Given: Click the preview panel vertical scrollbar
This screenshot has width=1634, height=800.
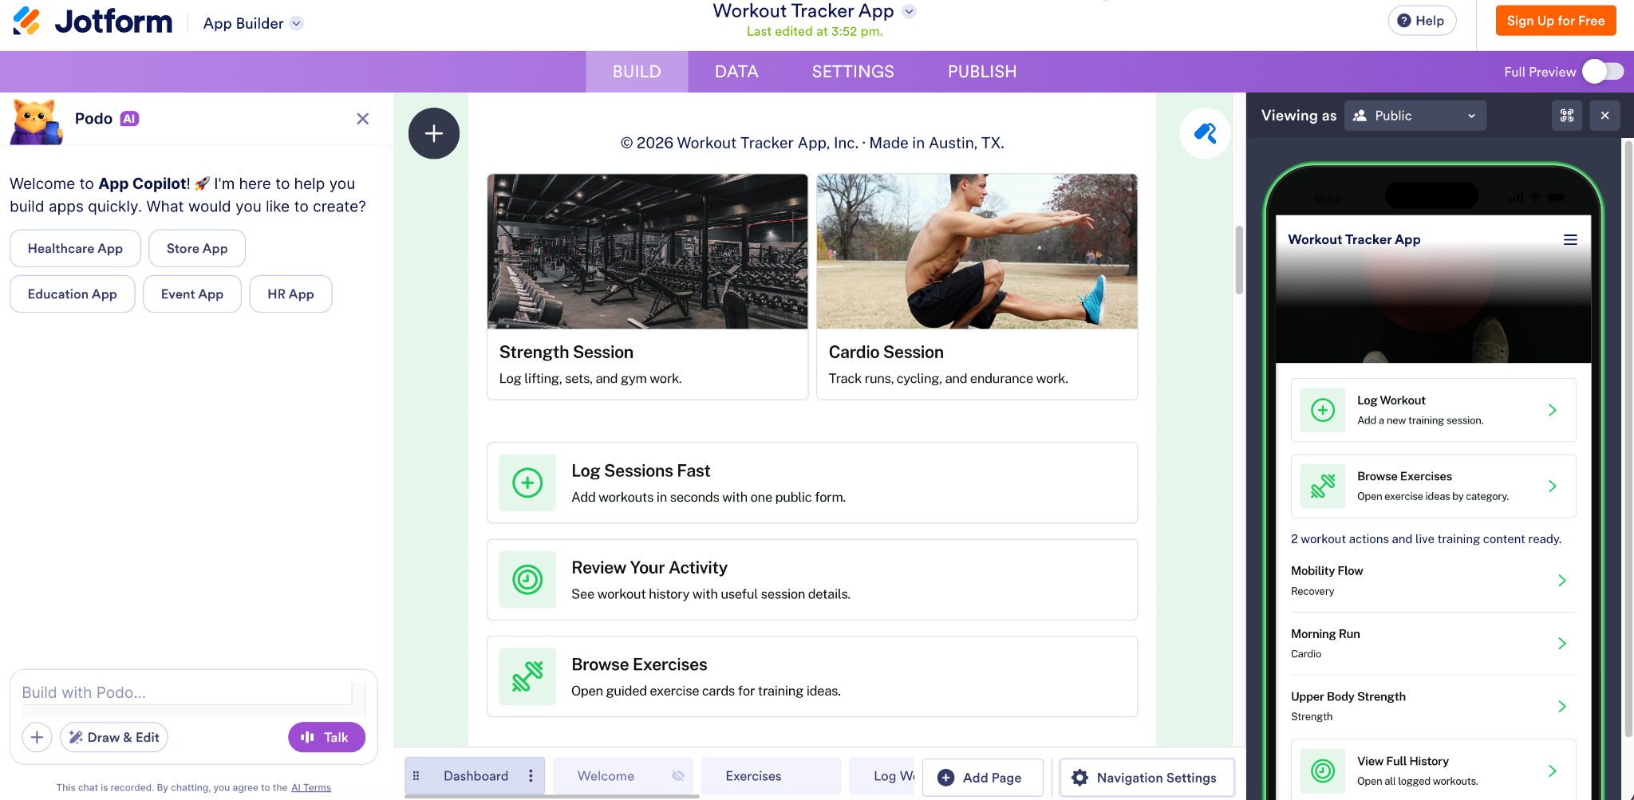Looking at the screenshot, I should coord(1628,439).
